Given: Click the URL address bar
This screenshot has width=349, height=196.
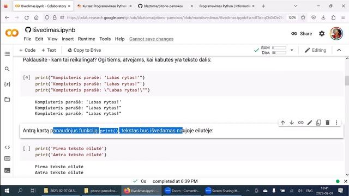Looking at the screenshot, I should click(174, 17).
